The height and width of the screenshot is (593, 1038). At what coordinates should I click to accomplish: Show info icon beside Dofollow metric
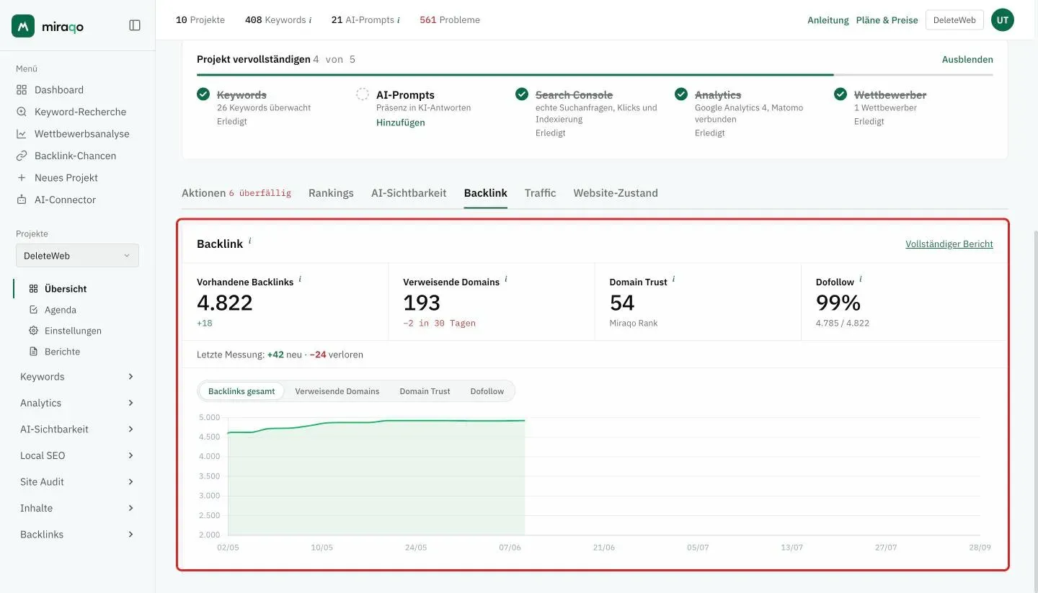(x=861, y=279)
